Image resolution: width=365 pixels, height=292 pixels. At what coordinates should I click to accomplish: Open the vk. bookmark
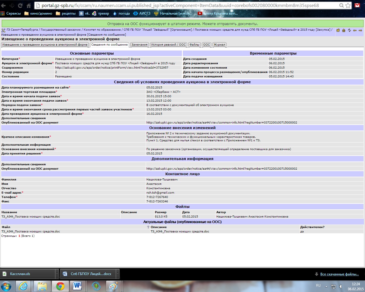coord(85,13)
